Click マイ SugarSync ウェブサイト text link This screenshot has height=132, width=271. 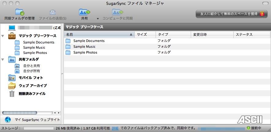pos(37,119)
